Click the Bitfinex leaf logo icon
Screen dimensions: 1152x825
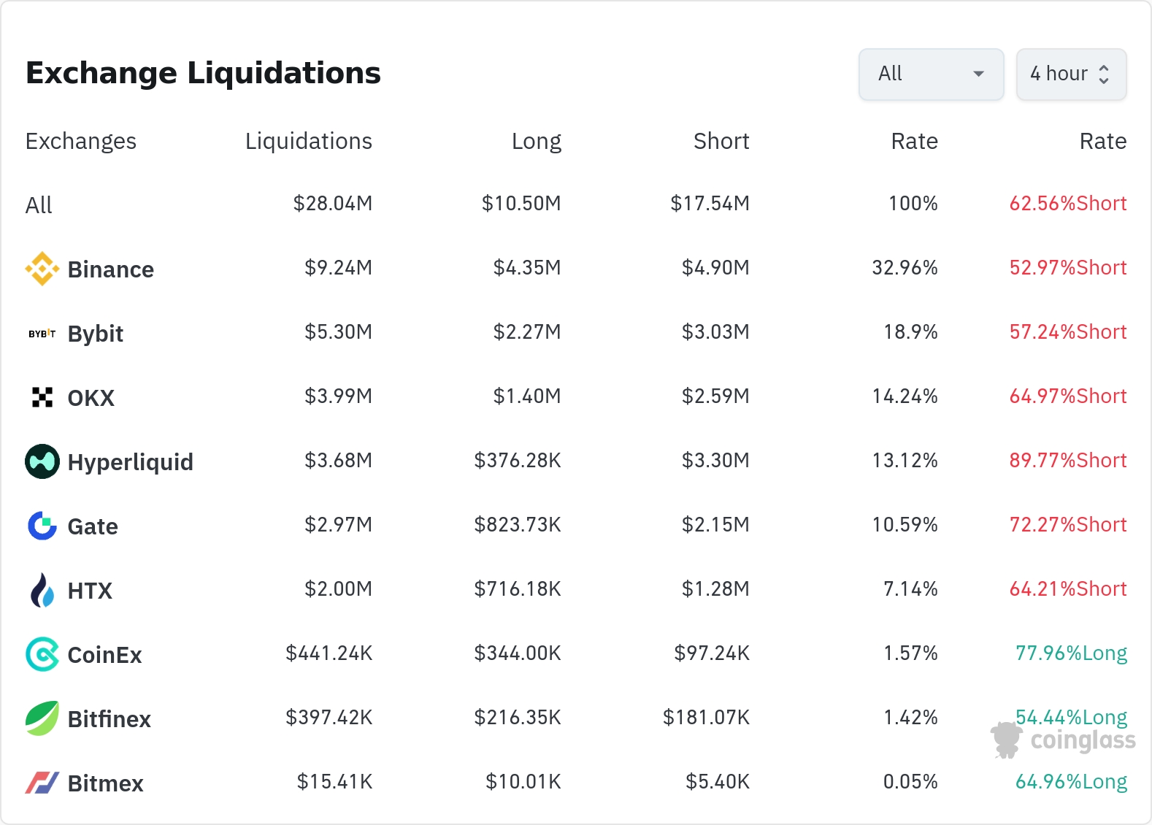click(42, 718)
